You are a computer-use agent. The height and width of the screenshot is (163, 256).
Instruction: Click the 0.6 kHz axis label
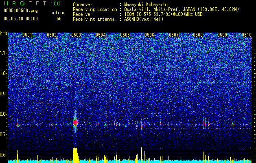click(4, 155)
